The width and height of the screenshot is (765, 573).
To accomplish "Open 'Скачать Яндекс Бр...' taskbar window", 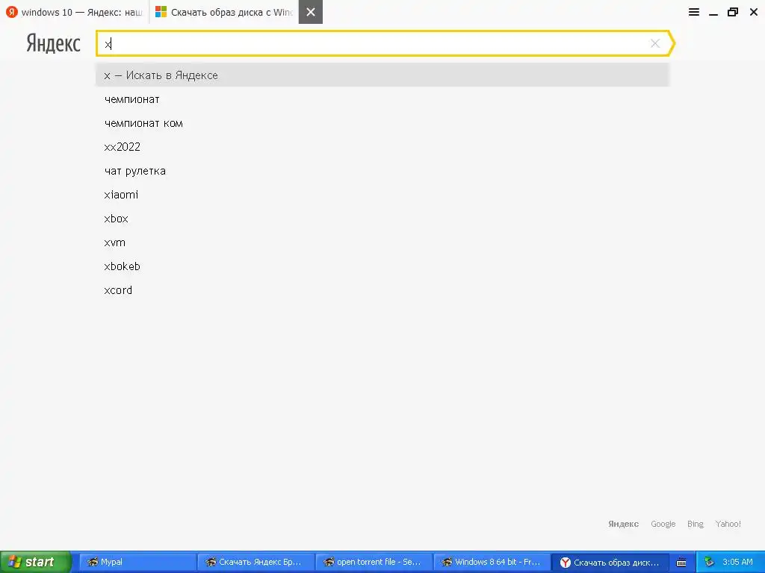I will click(255, 562).
